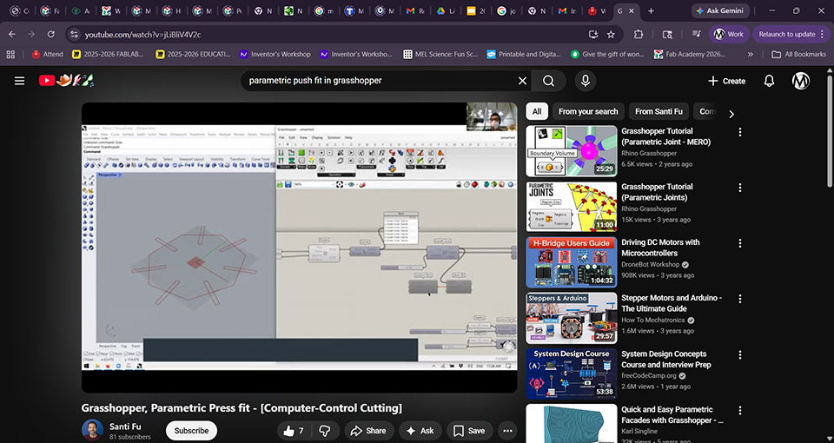Image resolution: width=834 pixels, height=443 pixels.
Task: Open the Parametric Joint MERO thumbnail
Action: (572, 151)
